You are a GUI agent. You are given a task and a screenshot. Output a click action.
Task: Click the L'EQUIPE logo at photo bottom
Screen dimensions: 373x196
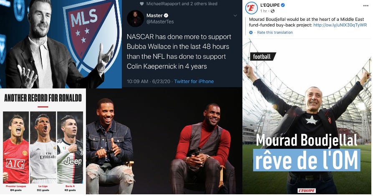[306, 191]
